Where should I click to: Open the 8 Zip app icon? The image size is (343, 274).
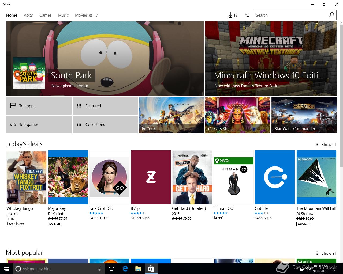click(151, 177)
